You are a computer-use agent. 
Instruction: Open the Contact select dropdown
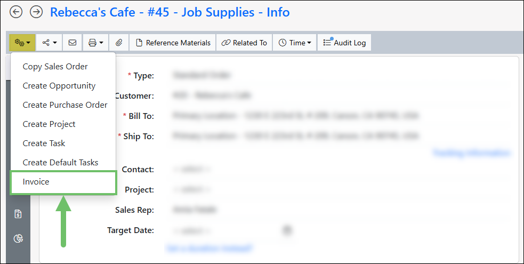pyautogui.click(x=191, y=170)
